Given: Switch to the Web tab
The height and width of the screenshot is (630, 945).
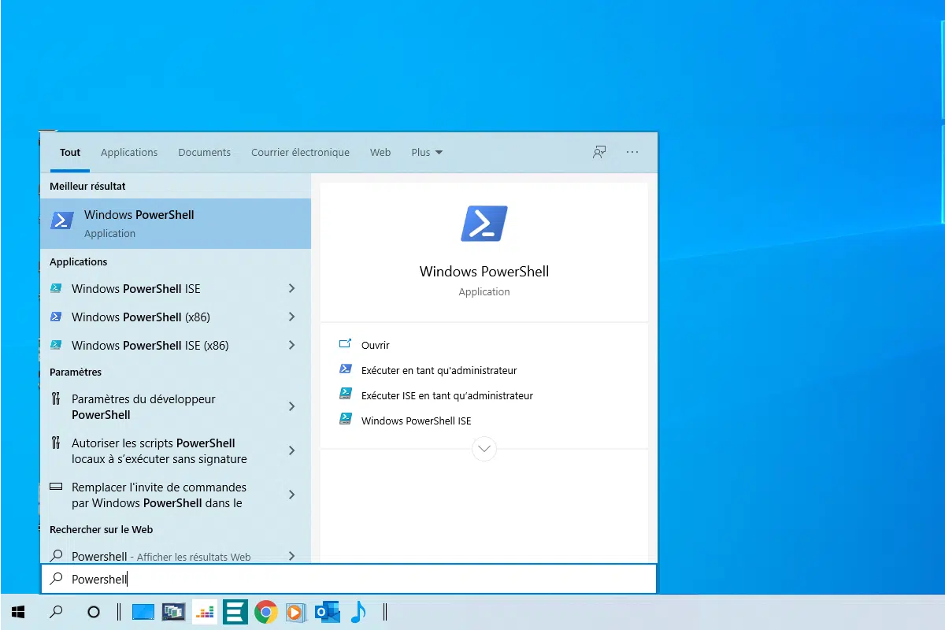Looking at the screenshot, I should (380, 152).
